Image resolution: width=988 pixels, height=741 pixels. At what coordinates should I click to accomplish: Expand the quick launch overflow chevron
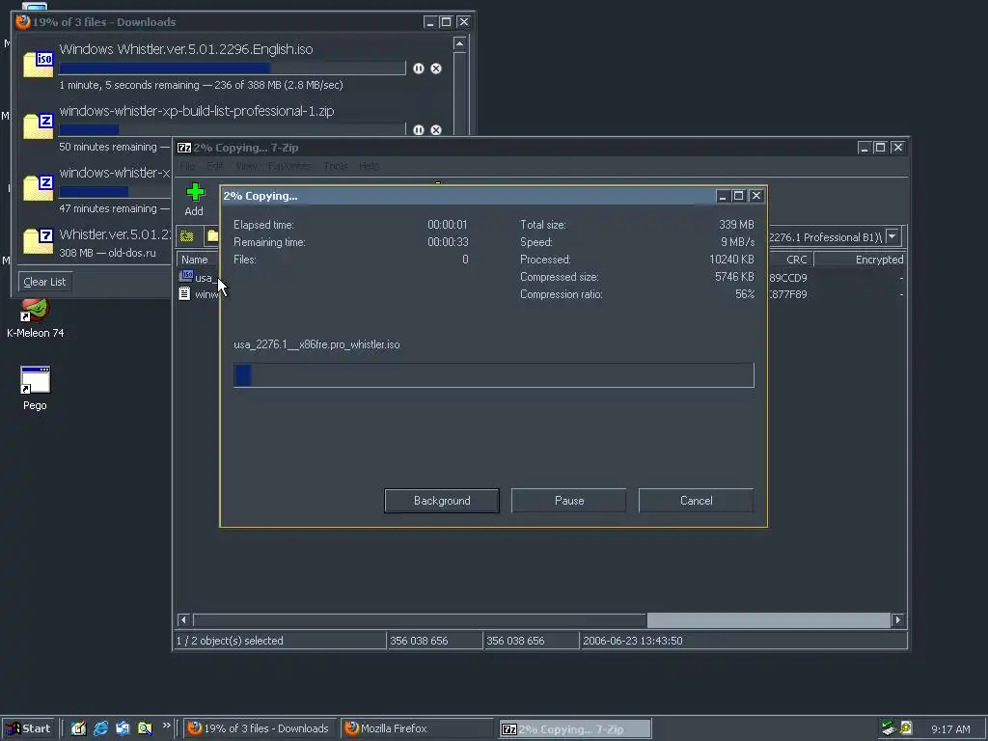[x=166, y=726]
